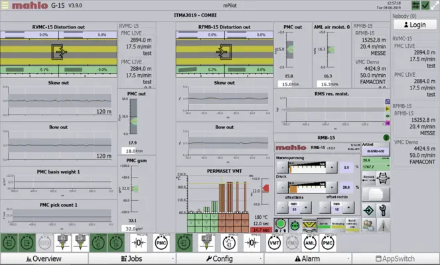Click the VMT module icon in bottom toolbar
The width and height of the screenshot is (440, 265).
[273, 242]
